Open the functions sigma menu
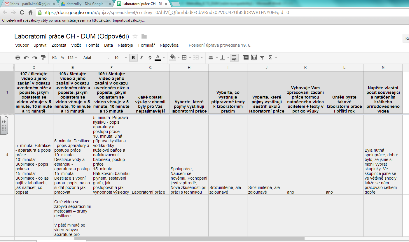 tap(270, 58)
